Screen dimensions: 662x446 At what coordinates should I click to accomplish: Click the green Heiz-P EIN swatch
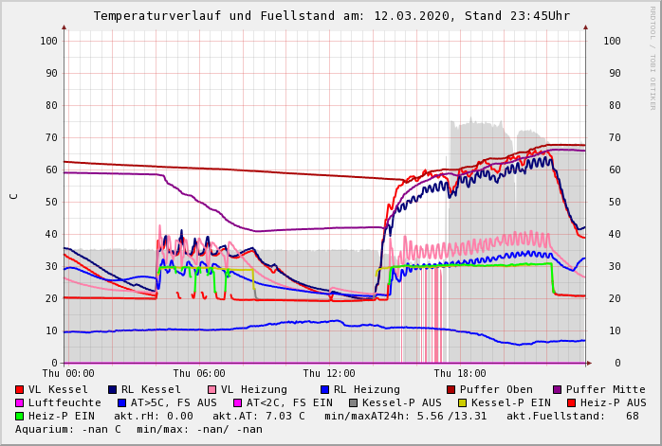(x=20, y=416)
